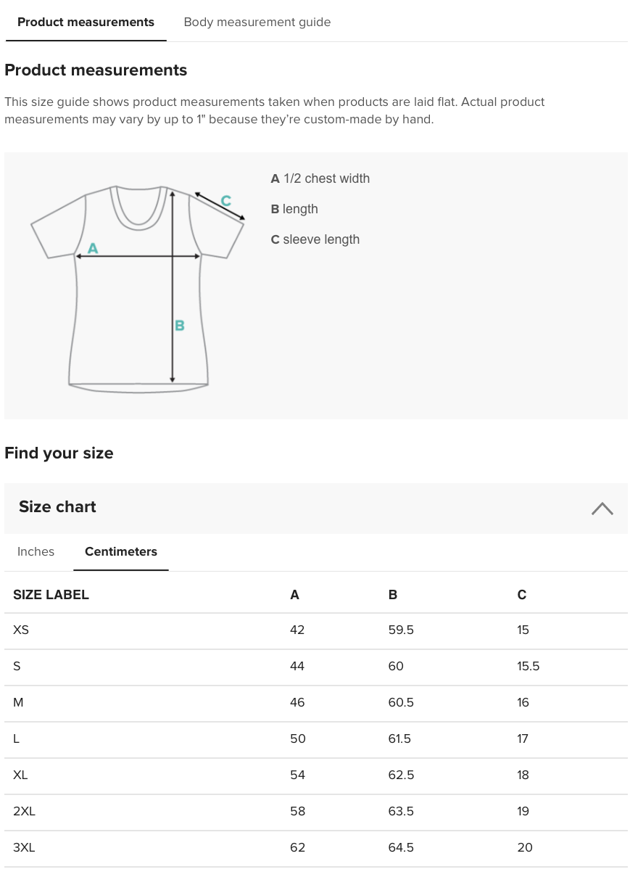Screen dimensions: 630x893
Task: Click the t-shirt measurement diagram
Action: pyautogui.click(x=138, y=288)
